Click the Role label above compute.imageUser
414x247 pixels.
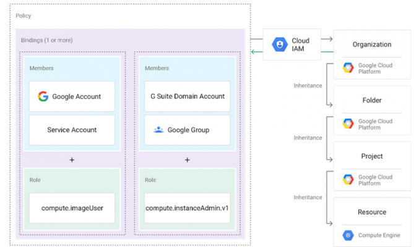pyautogui.click(x=35, y=180)
